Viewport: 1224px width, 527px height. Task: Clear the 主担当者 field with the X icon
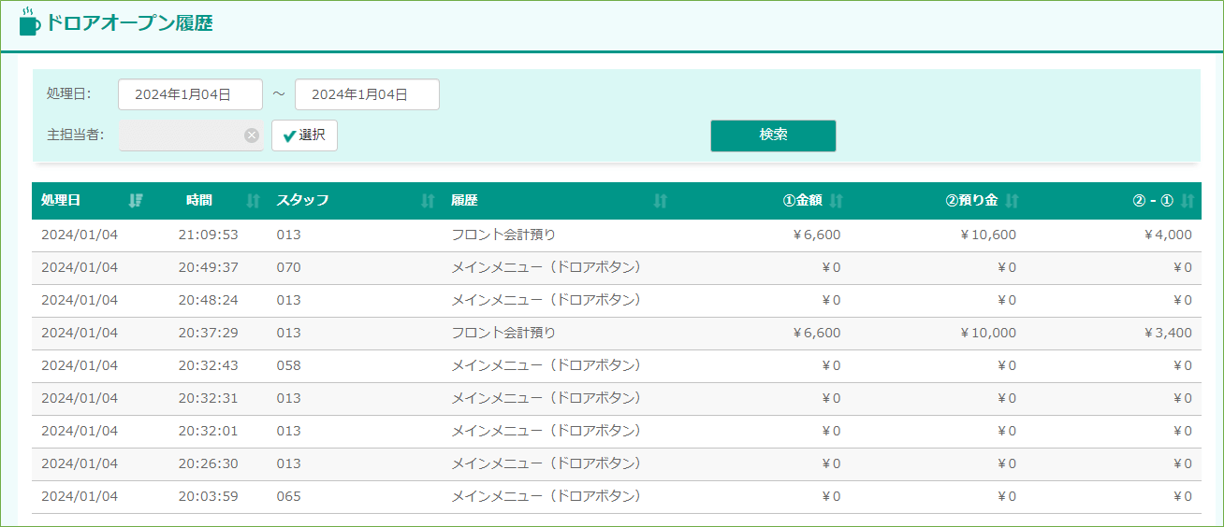click(x=252, y=135)
